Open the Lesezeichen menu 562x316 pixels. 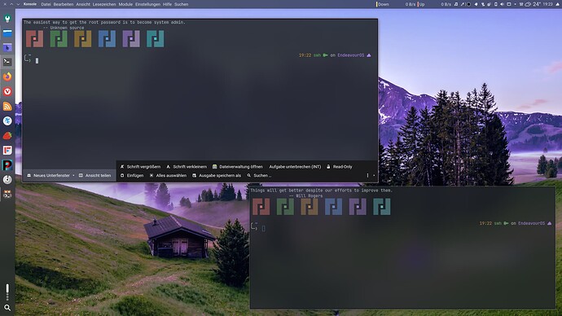point(104,4)
